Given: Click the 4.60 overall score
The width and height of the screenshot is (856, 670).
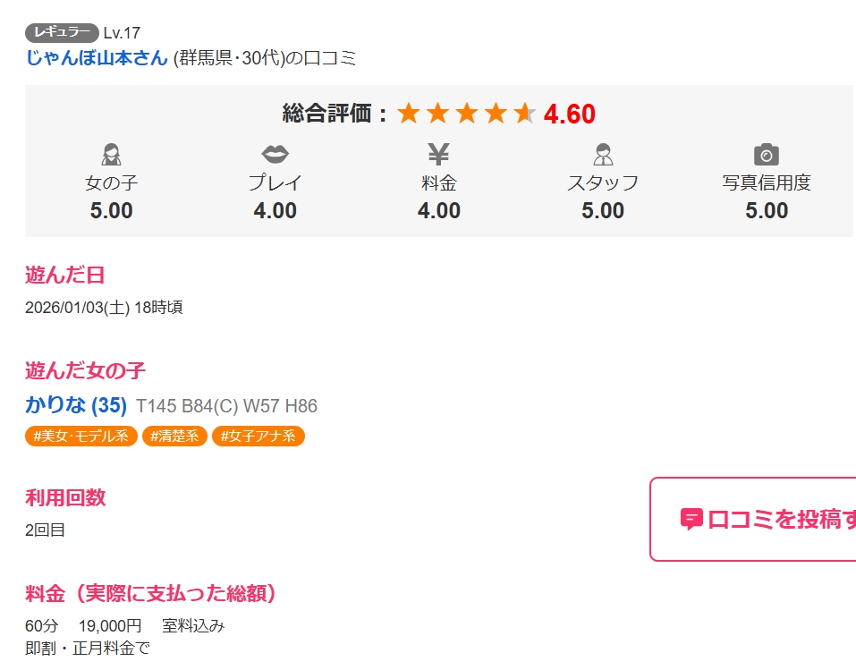Looking at the screenshot, I should (570, 114).
